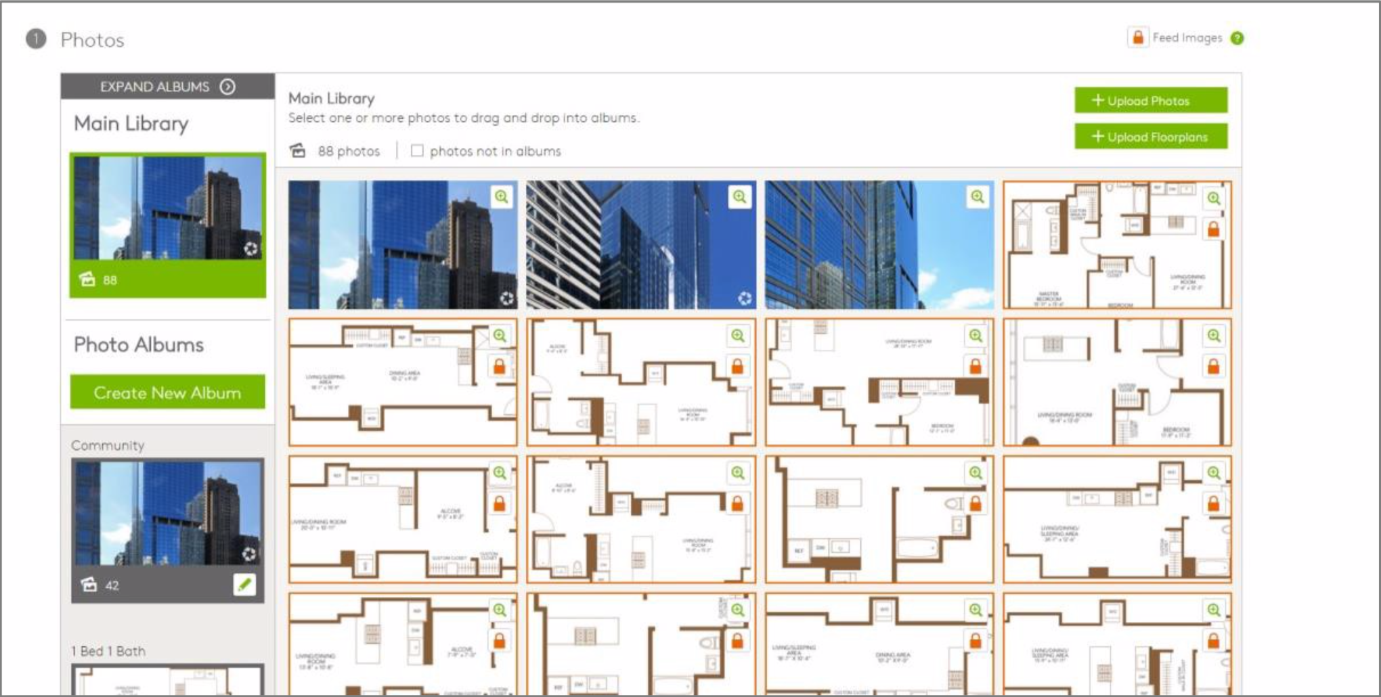Toggle the lock on the dining area floorplan

click(500, 367)
